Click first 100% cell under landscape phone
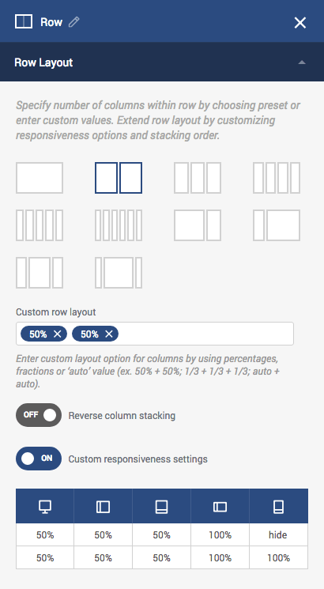324x589 pixels. (220, 534)
